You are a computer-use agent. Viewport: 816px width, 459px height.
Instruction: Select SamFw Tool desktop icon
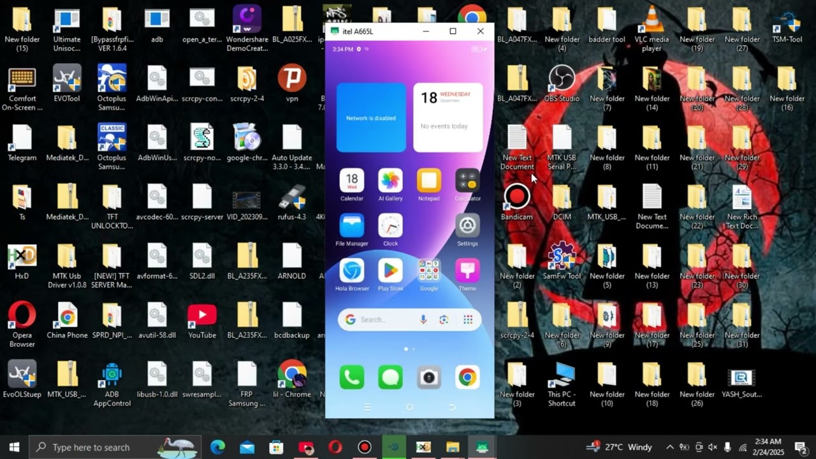[562, 262]
